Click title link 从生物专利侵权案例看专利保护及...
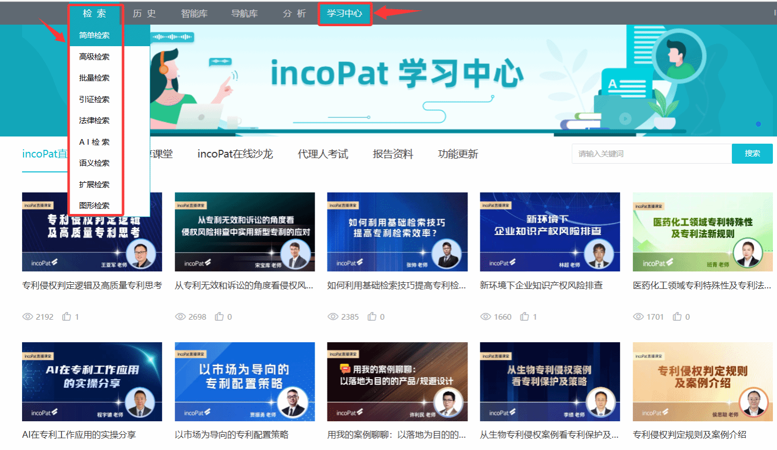 click(549, 435)
